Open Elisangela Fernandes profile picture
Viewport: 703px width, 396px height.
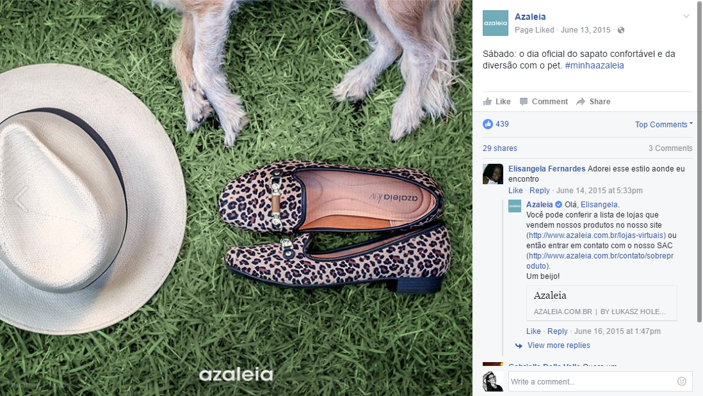click(x=493, y=174)
